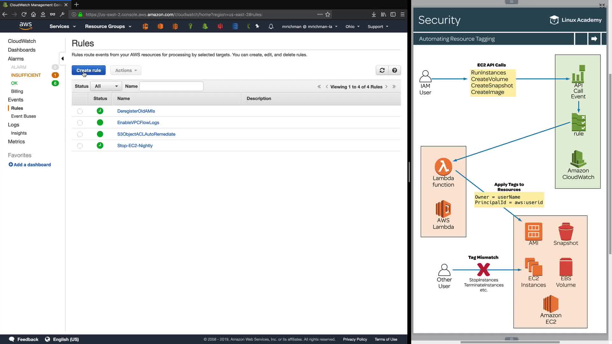The image size is (612, 344).
Task: Open the help question mark icon
Action: [395, 70]
